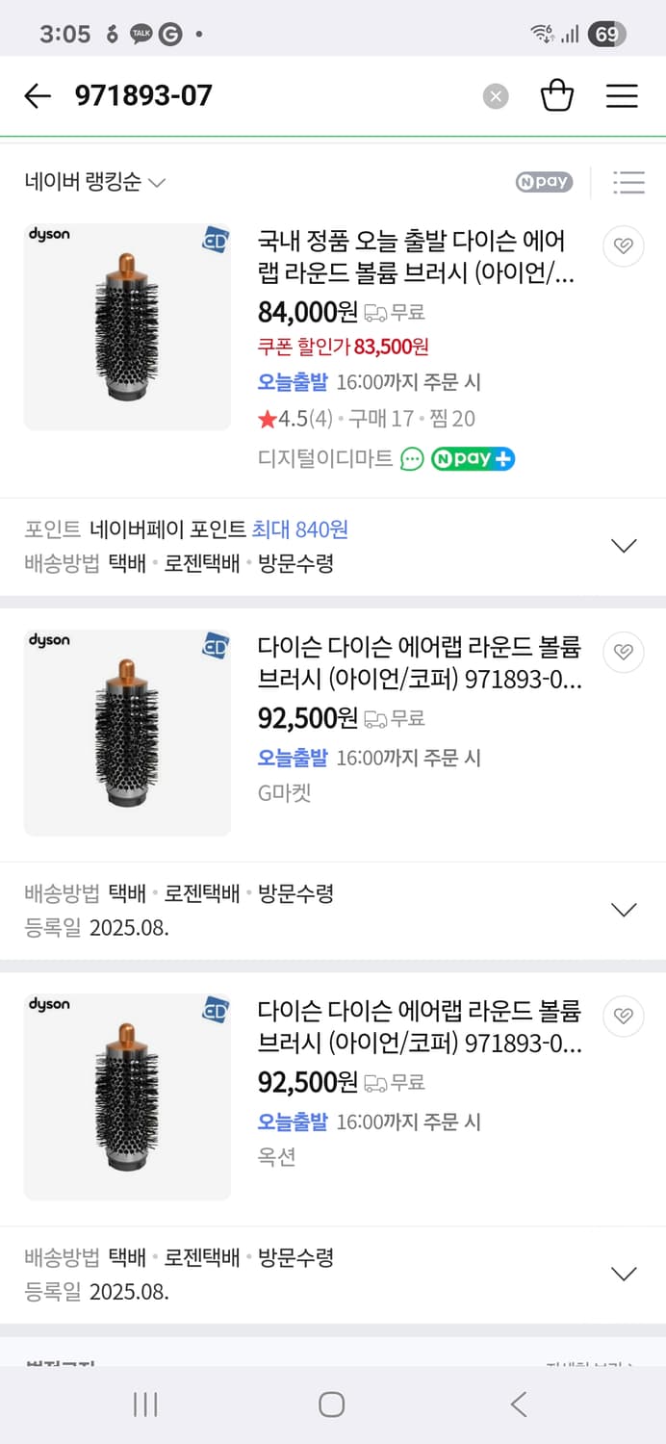This screenshot has width=666, height=1444.
Task: Toggle wishlist heart on G마켓 product
Action: click(x=623, y=653)
